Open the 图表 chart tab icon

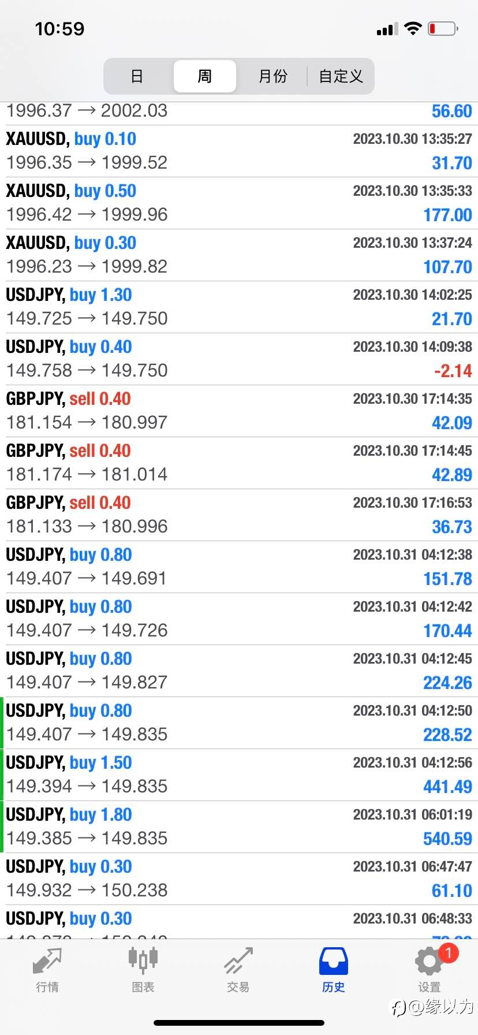[143, 960]
